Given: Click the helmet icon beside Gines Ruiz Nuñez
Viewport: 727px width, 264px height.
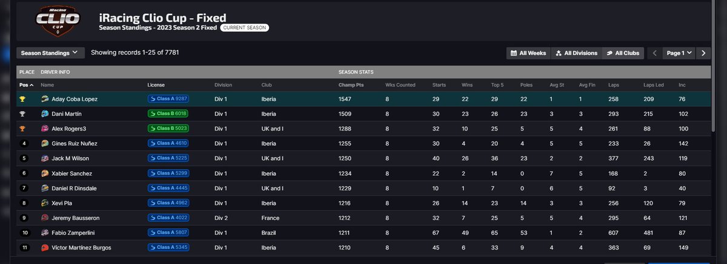Looking at the screenshot, I should [x=45, y=143].
